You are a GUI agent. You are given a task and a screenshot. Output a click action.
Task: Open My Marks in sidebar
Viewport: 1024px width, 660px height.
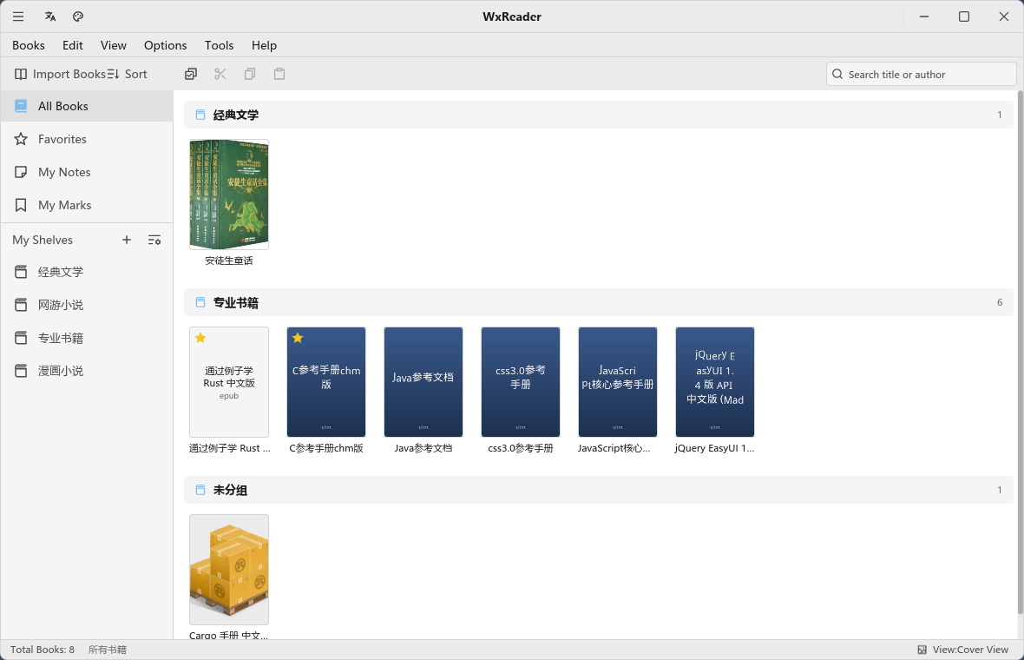(x=87, y=205)
